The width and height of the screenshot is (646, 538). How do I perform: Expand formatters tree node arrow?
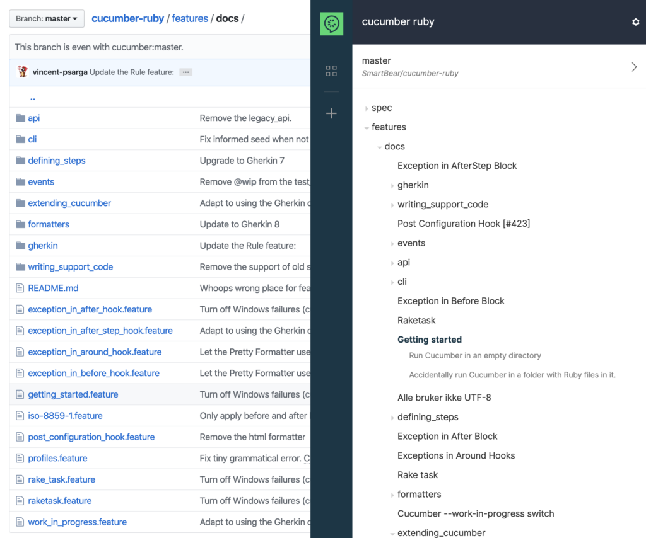(392, 495)
